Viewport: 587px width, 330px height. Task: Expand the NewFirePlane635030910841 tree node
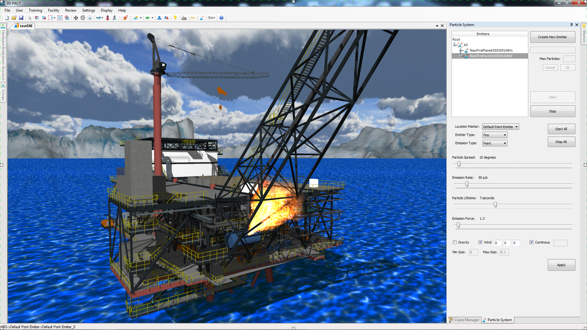coord(461,50)
